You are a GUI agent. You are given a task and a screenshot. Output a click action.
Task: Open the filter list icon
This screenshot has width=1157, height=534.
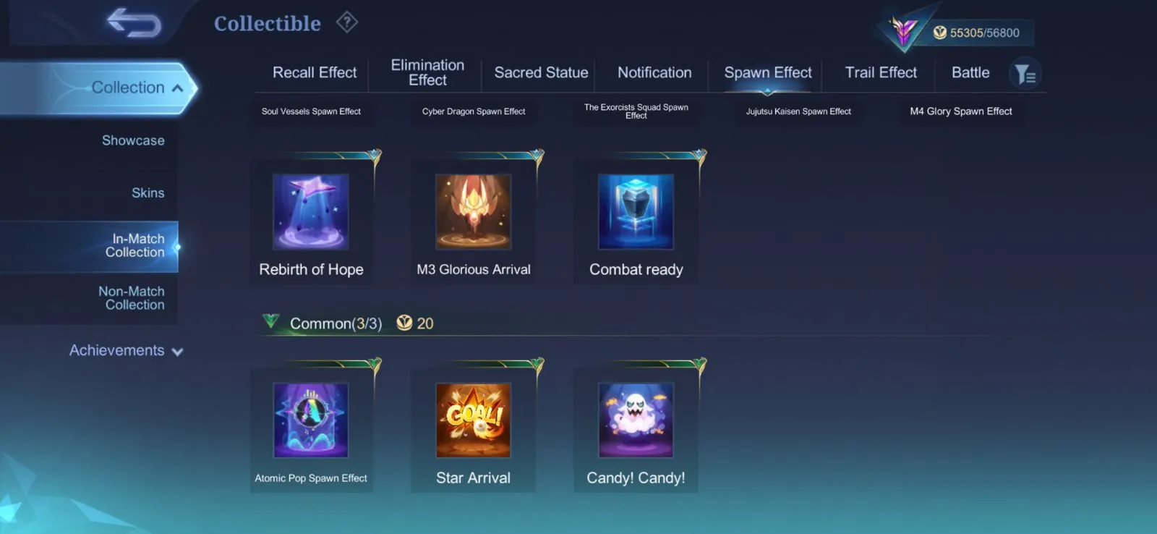click(x=1025, y=74)
